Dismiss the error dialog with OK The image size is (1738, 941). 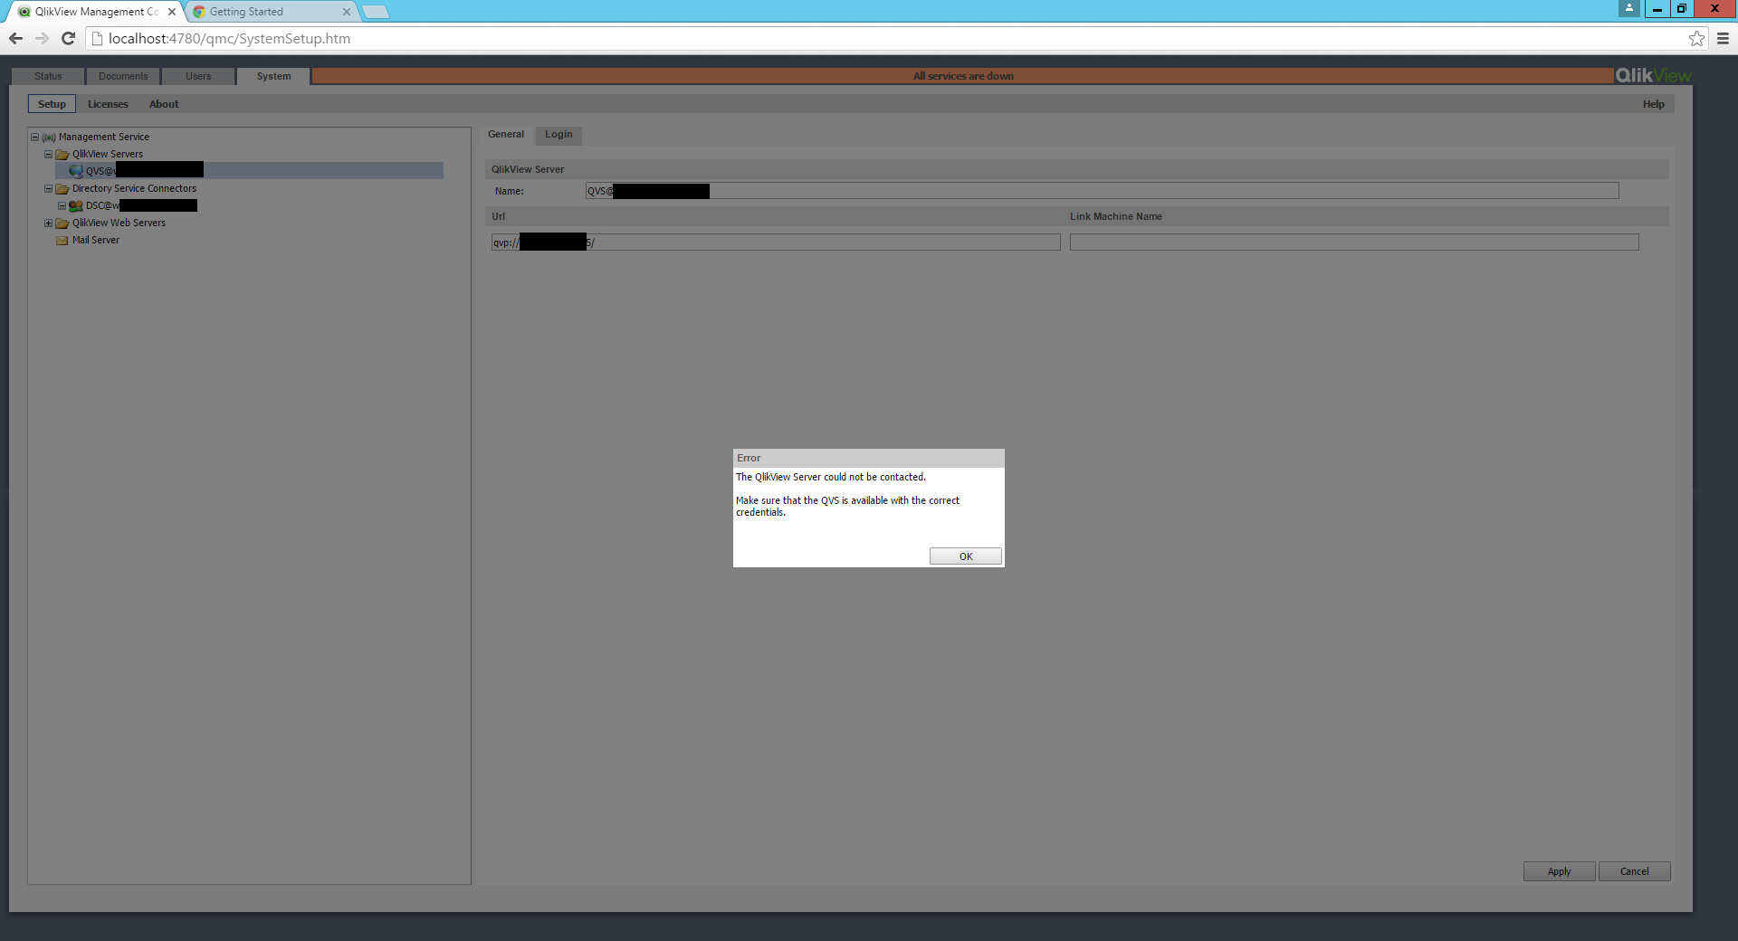coord(966,556)
